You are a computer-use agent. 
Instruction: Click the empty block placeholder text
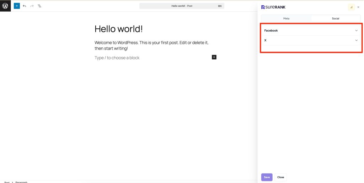coord(117,58)
